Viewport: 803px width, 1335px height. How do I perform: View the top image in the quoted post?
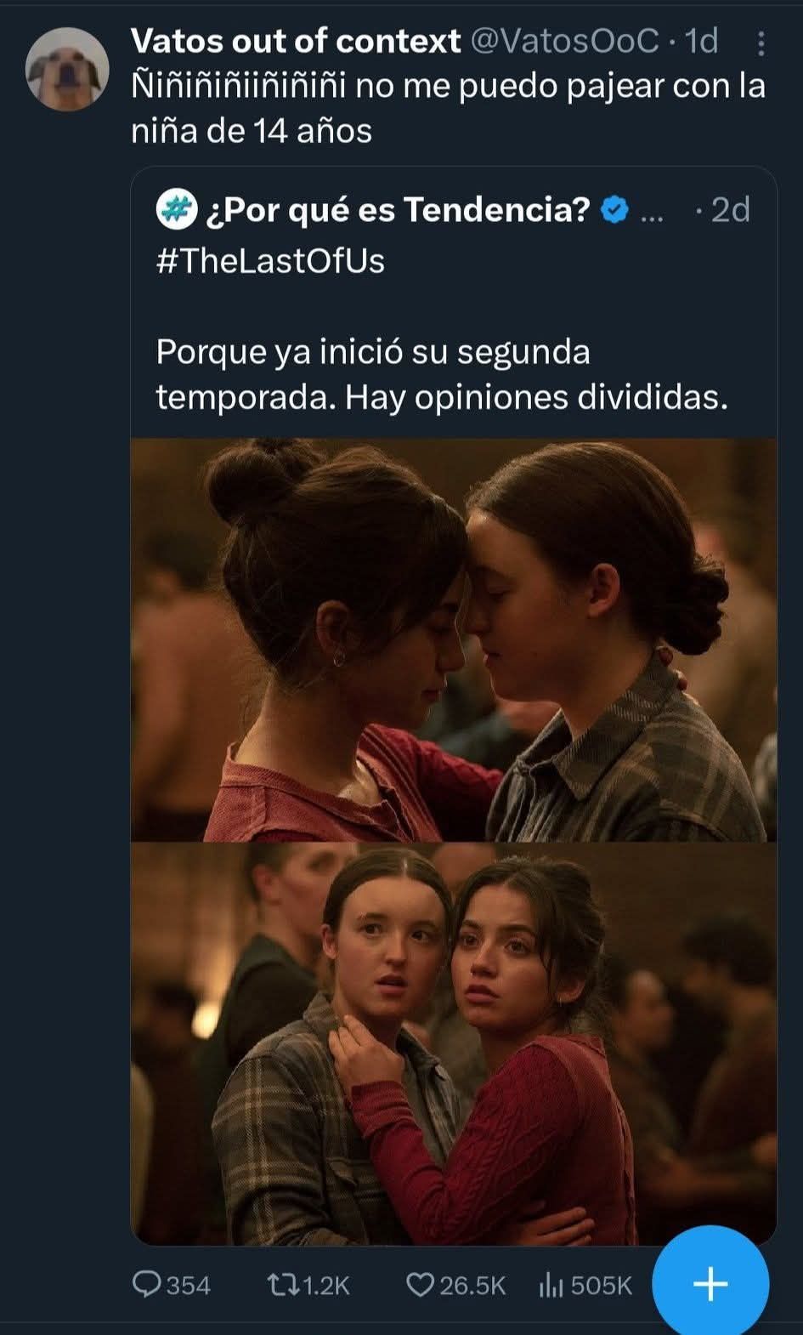[x=453, y=639]
